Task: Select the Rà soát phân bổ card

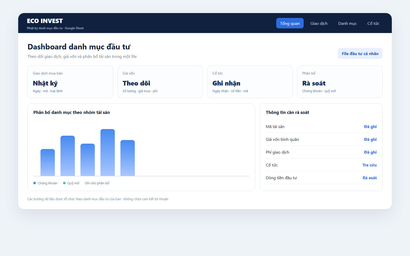Action: (340, 82)
